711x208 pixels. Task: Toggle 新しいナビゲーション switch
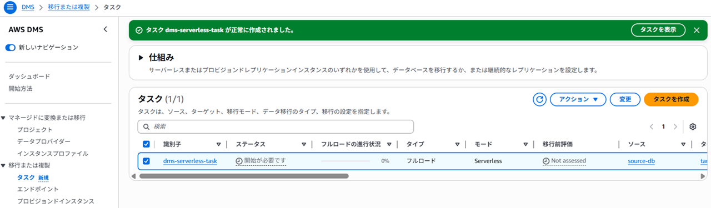click(x=11, y=48)
